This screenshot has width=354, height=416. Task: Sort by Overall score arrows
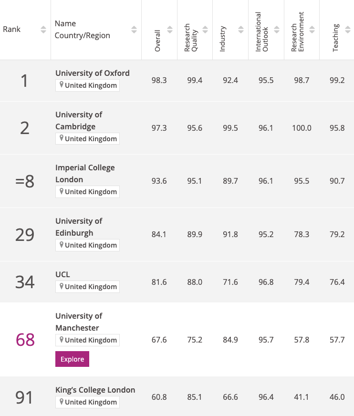pos(170,30)
